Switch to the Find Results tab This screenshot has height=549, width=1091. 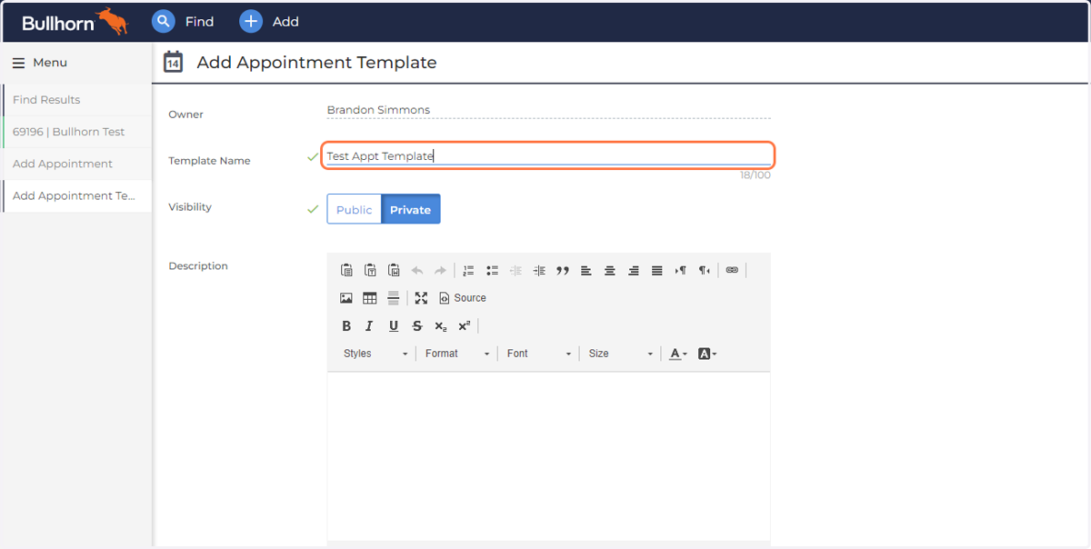click(77, 100)
